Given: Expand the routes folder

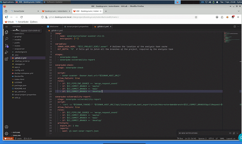Looking at the screenshot, I should pyautogui.click(x=18, y=46).
